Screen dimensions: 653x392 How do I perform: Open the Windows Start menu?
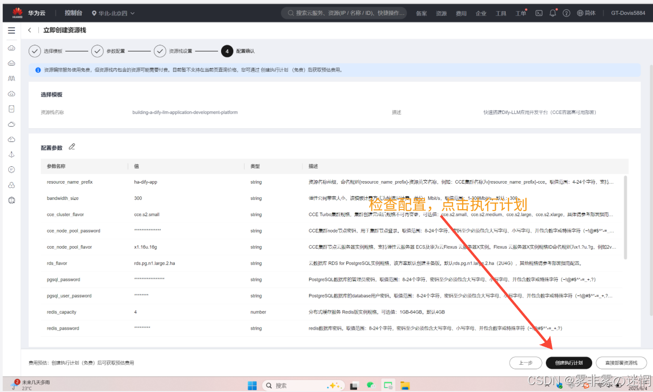pyautogui.click(x=252, y=386)
